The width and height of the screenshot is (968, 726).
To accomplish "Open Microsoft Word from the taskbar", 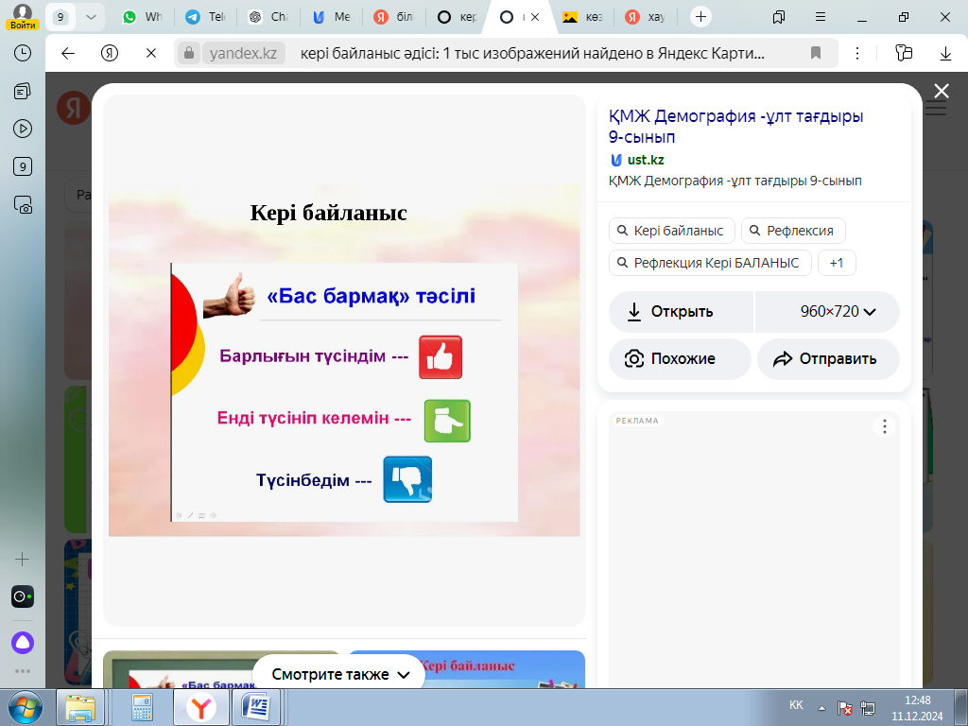I will pyautogui.click(x=256, y=706).
